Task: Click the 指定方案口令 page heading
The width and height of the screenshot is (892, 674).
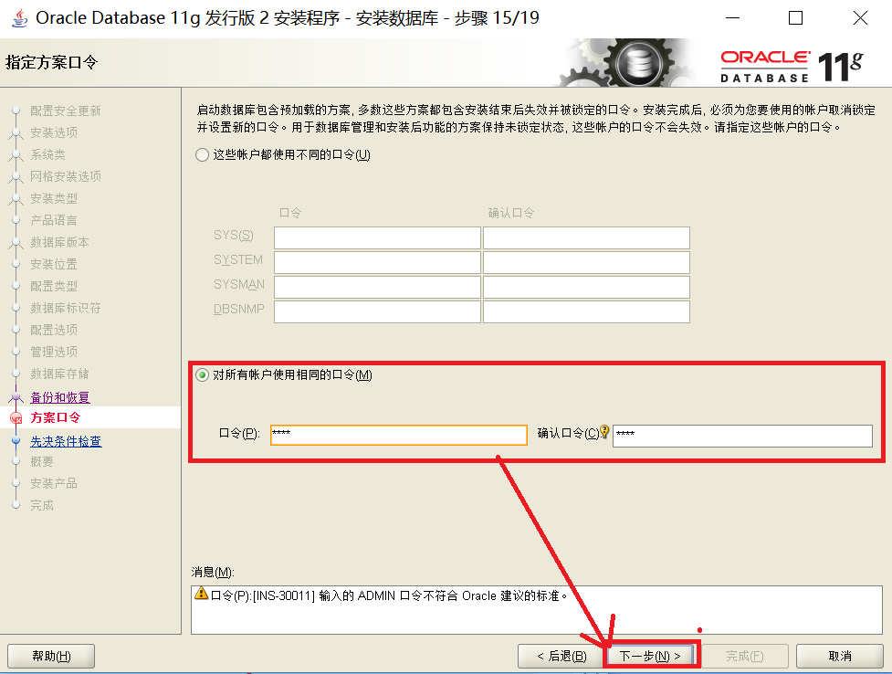Action: (x=52, y=62)
